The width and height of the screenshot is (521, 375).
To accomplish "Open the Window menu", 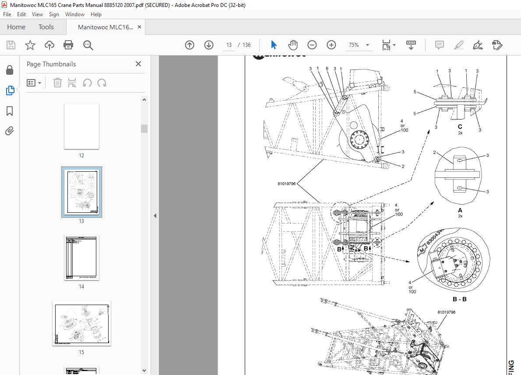I will [x=75, y=14].
